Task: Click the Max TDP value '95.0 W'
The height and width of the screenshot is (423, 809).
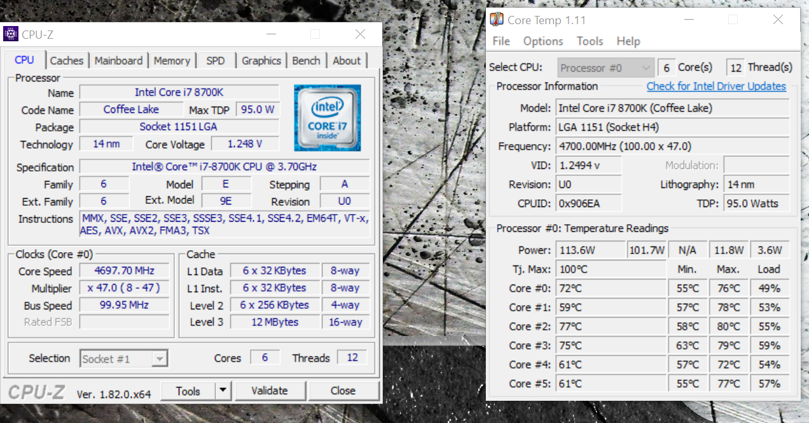Action: coord(258,109)
